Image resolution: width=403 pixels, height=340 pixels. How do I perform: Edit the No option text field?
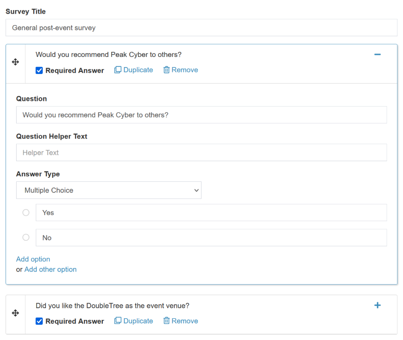pos(211,238)
